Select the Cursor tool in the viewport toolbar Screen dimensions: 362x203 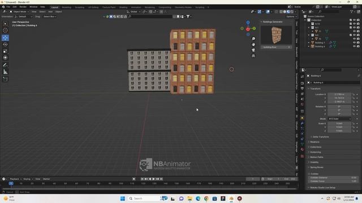point(5,30)
